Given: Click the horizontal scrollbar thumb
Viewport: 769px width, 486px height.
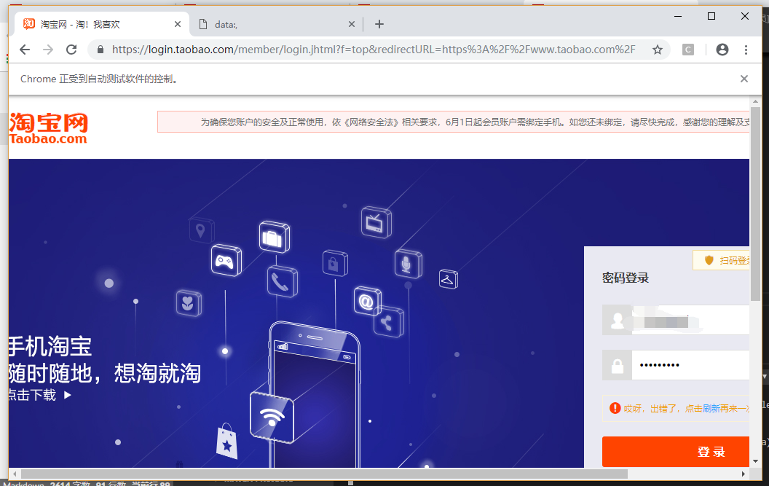Looking at the screenshot, I should pos(324,474).
